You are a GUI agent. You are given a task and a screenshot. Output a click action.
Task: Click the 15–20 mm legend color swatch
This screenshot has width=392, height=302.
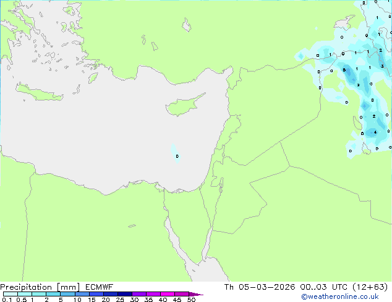(x=96, y=294)
